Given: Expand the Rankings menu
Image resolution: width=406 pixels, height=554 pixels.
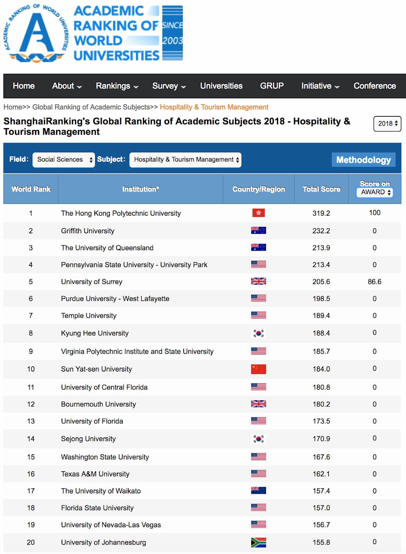Looking at the screenshot, I should click(117, 86).
